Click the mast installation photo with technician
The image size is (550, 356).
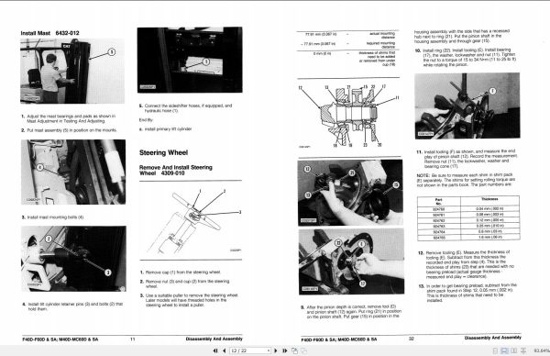pyautogui.click(x=72, y=71)
